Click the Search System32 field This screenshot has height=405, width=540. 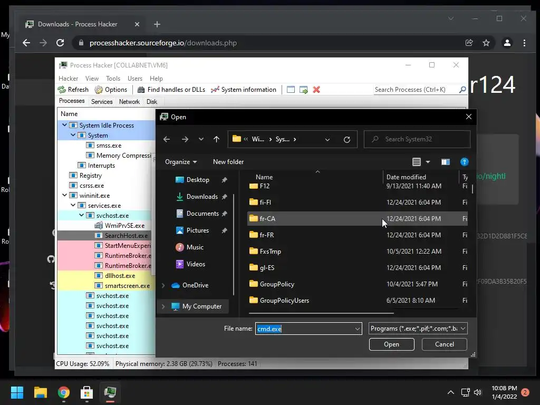[x=417, y=139]
